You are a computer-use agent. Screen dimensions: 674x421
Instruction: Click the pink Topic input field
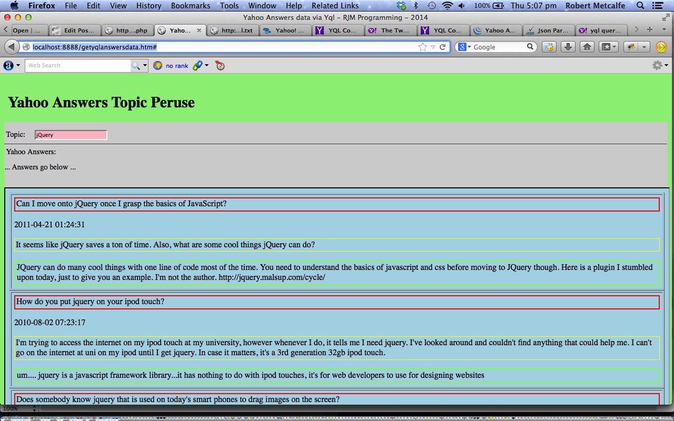tap(71, 135)
